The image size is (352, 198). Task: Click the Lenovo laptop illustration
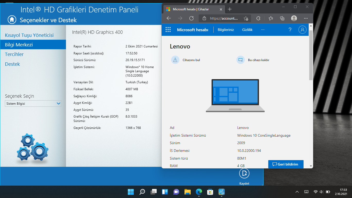(235, 96)
